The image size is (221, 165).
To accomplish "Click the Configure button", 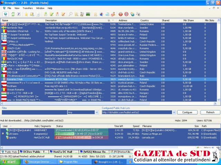I will point(187,112).
